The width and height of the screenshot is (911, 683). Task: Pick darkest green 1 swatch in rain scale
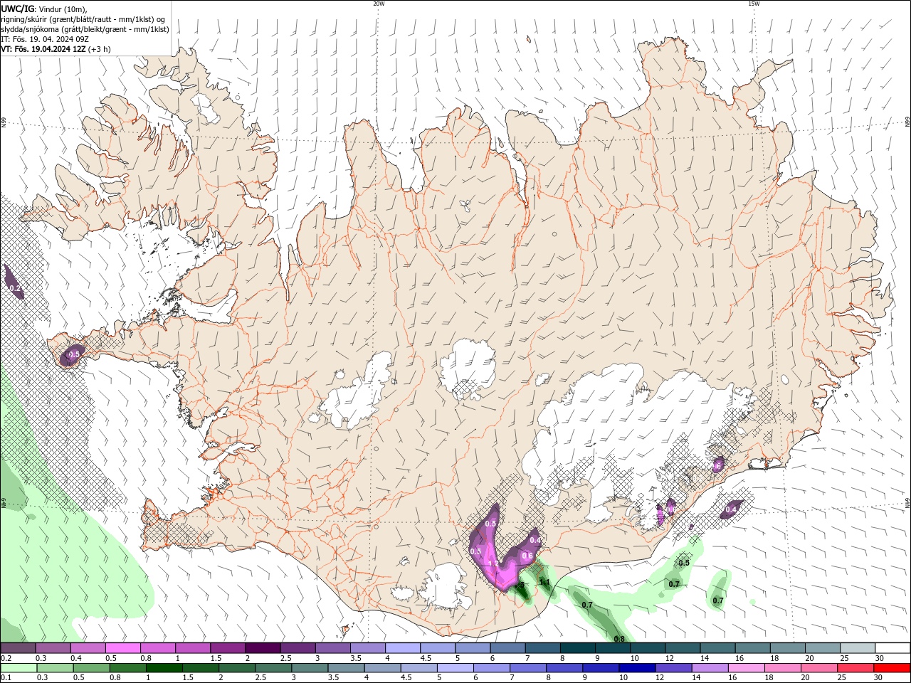pos(164,668)
